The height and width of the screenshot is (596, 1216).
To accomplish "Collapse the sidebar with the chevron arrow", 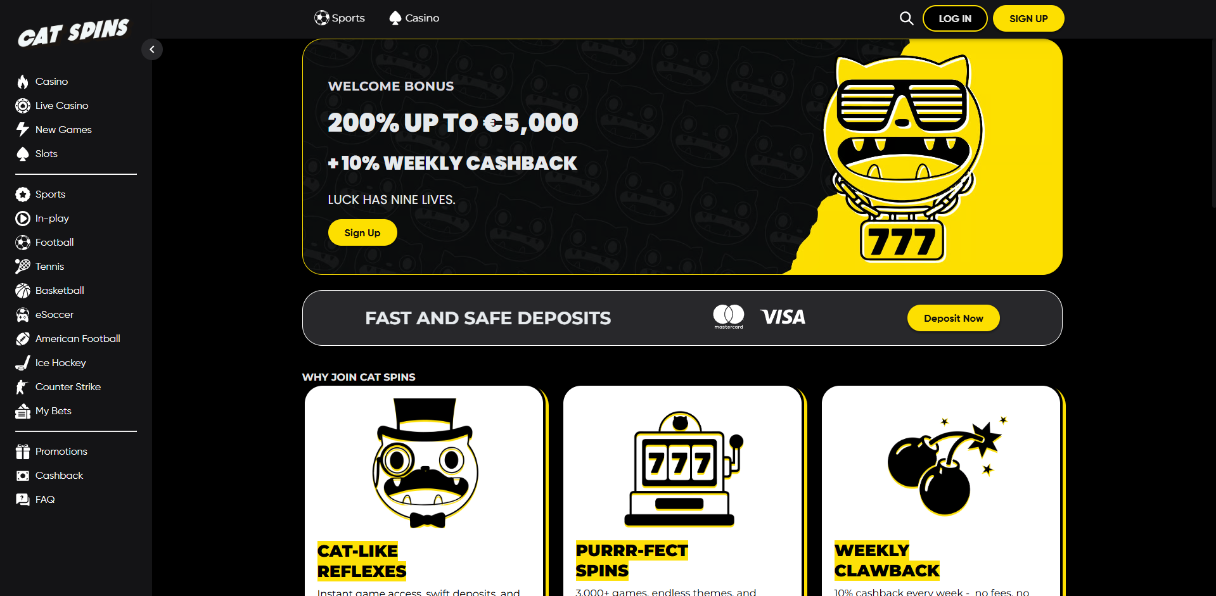I will tap(152, 49).
